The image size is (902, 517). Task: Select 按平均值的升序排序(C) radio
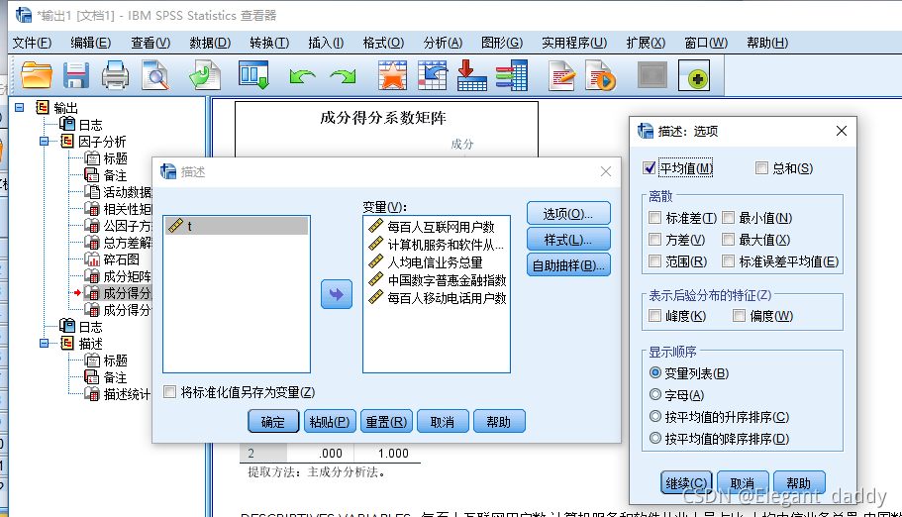655,416
